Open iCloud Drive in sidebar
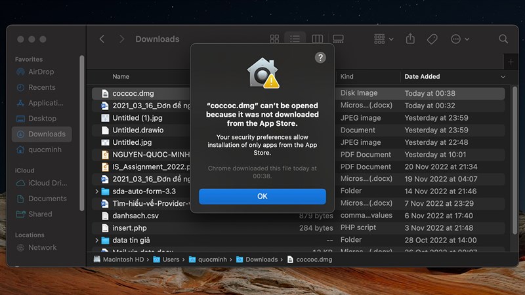525x295 pixels. [x=41, y=183]
